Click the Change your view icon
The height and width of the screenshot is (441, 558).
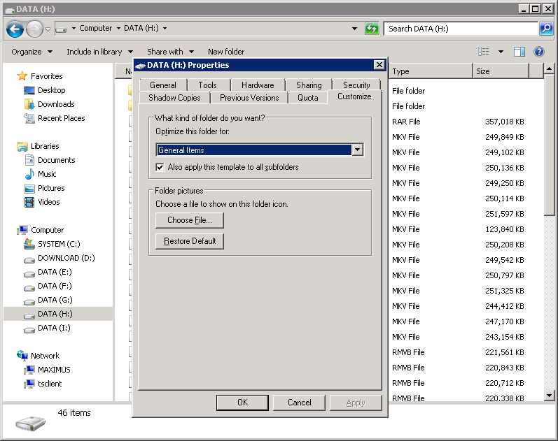tap(483, 52)
